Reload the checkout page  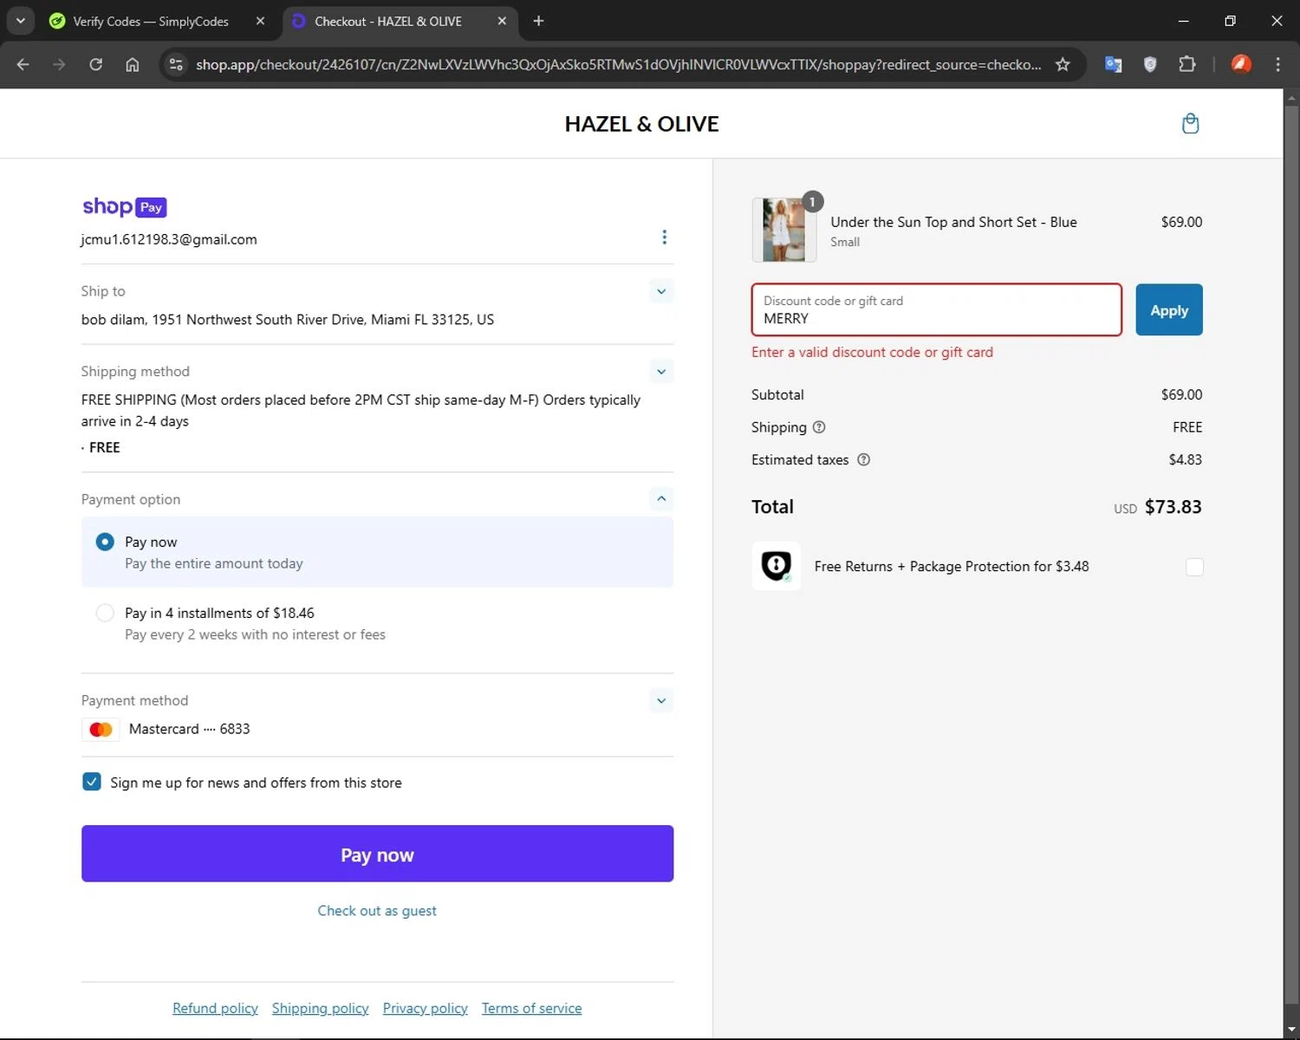coord(95,64)
